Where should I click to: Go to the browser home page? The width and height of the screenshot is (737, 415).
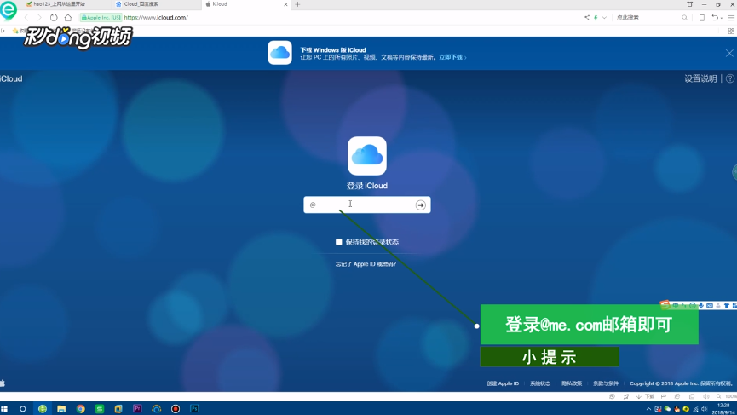[x=68, y=17]
